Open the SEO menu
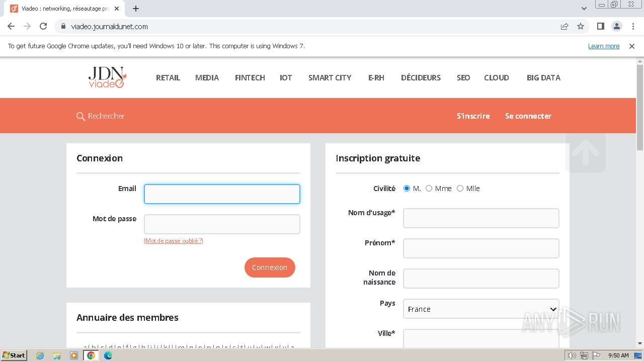 [x=463, y=77]
